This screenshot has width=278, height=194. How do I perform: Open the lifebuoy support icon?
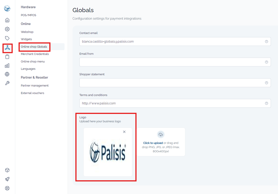pyautogui.click(x=7, y=188)
